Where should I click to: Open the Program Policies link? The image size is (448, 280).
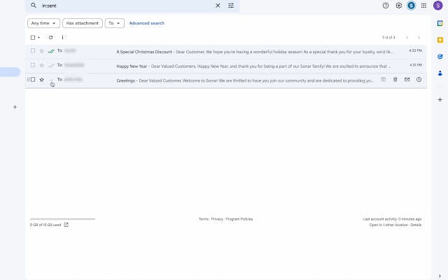point(239,219)
